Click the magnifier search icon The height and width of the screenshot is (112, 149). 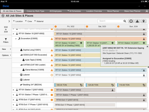125,21
